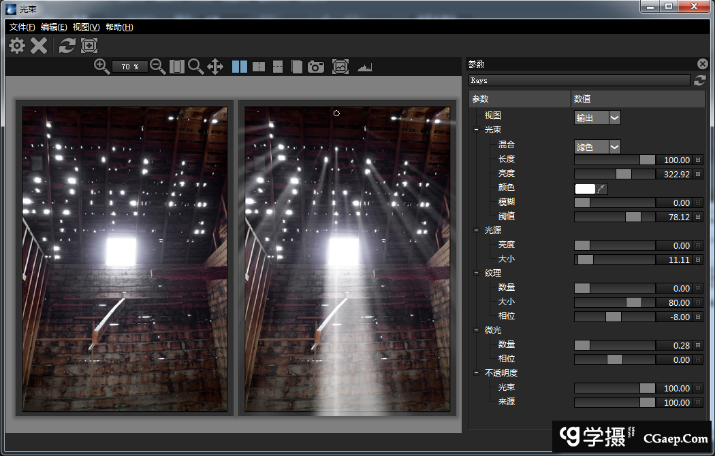
Task: Click the zoom out magnifier icon
Action: (158, 66)
